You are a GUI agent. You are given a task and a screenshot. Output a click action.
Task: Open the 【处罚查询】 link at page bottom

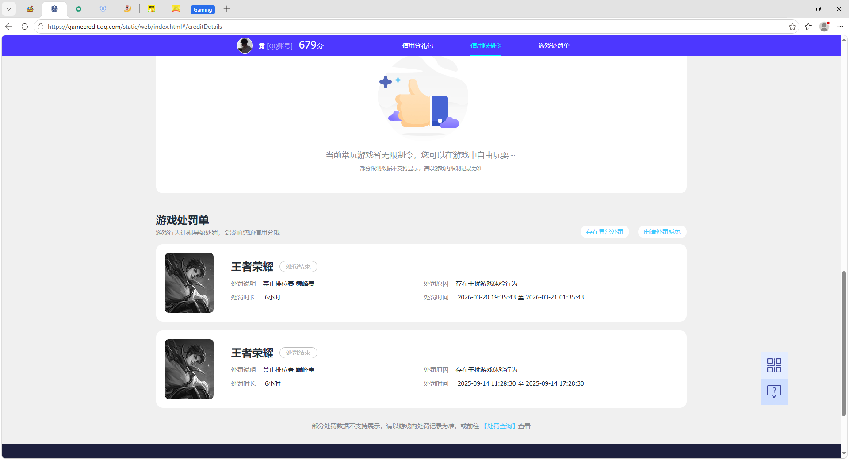[499, 426]
